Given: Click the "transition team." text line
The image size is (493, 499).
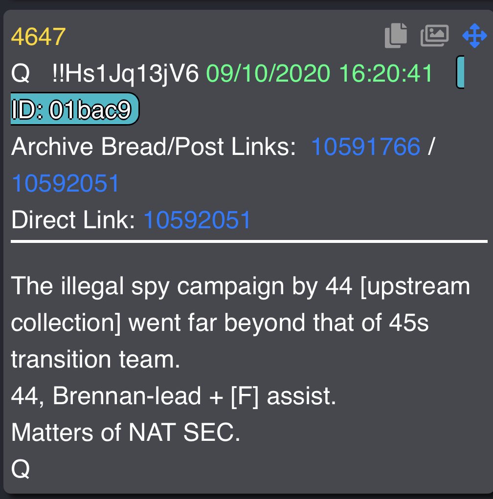Looking at the screenshot, I should (95, 359).
